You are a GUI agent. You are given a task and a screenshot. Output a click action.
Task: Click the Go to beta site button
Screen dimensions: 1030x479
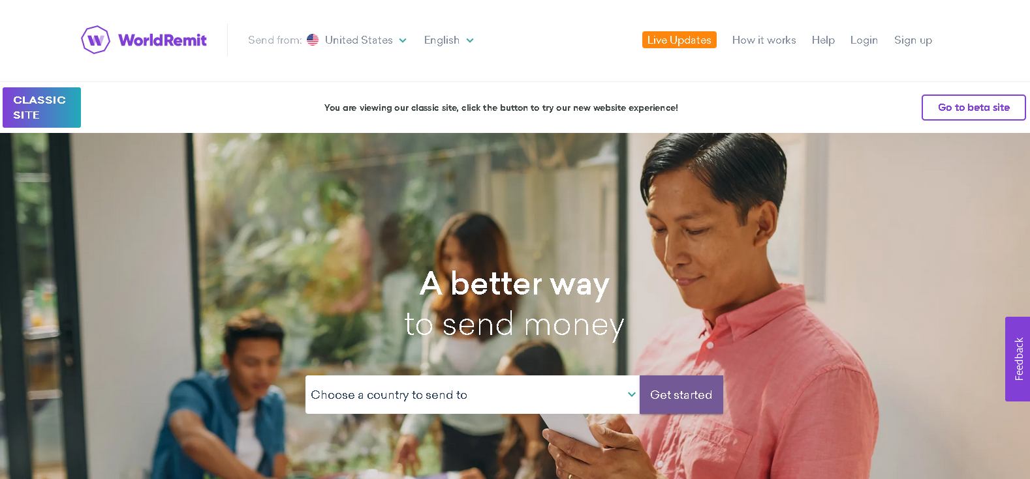coord(973,108)
